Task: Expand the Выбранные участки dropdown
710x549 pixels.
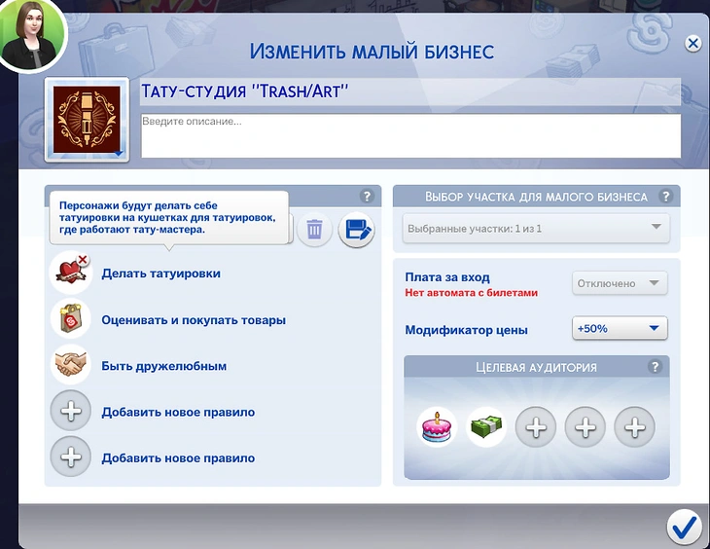Action: pos(536,229)
